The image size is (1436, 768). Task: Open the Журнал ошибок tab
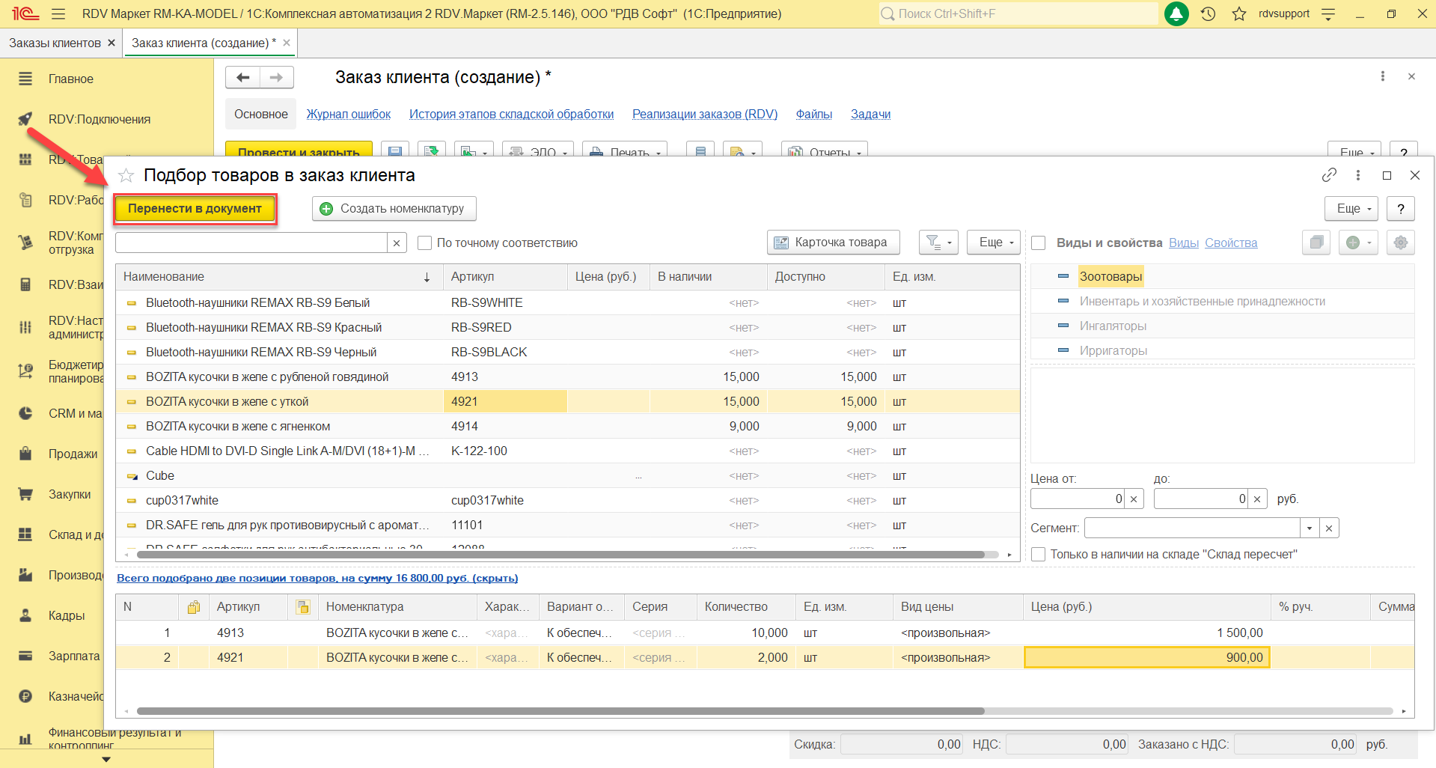(x=348, y=115)
